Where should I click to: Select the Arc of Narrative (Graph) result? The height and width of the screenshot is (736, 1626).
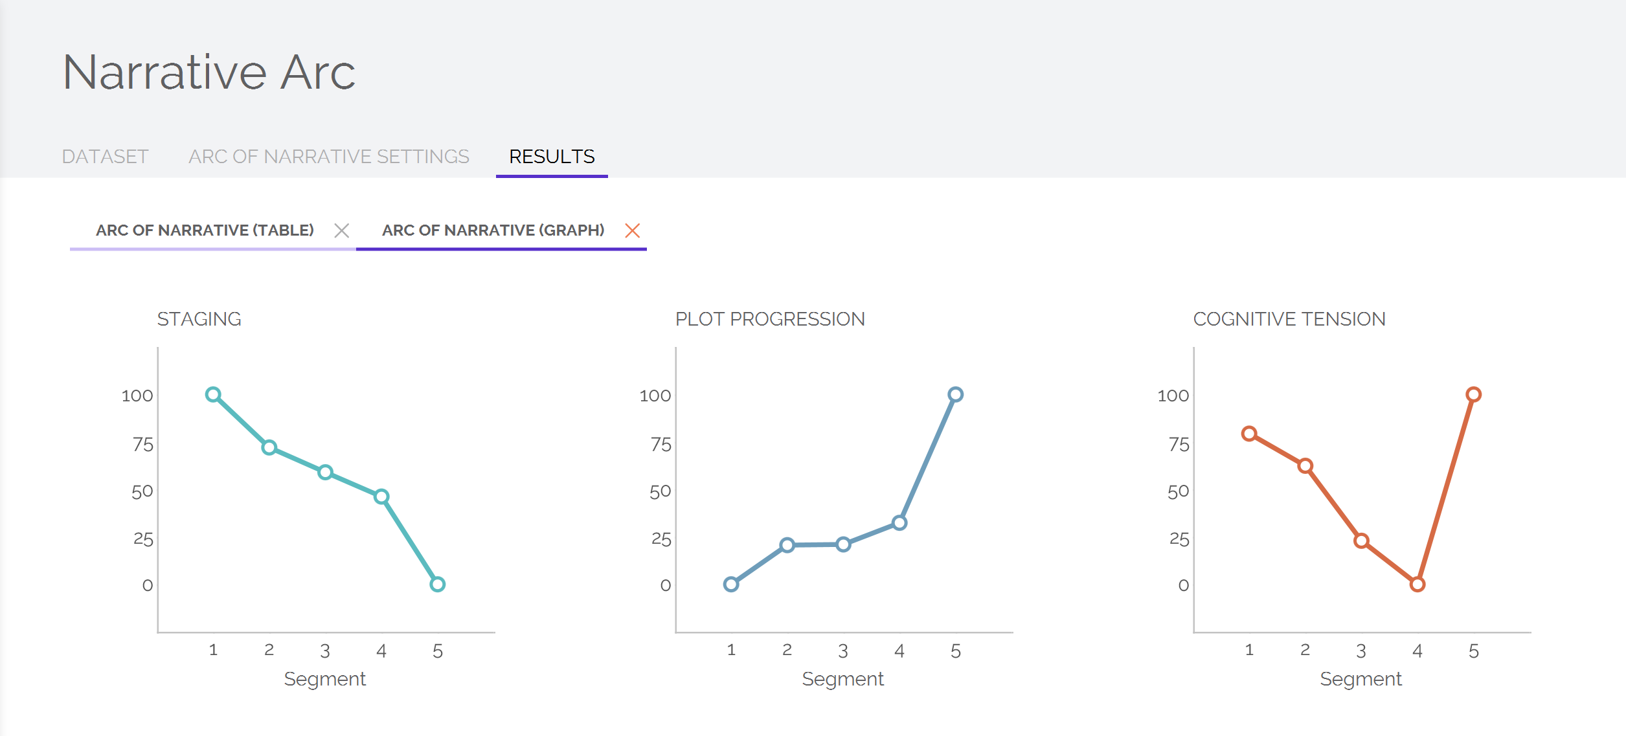coord(493,230)
